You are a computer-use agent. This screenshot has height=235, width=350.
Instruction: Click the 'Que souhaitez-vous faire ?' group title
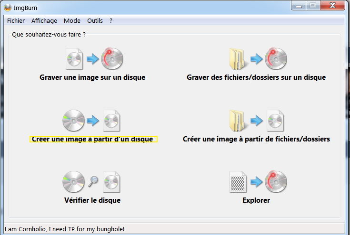[x=49, y=35]
